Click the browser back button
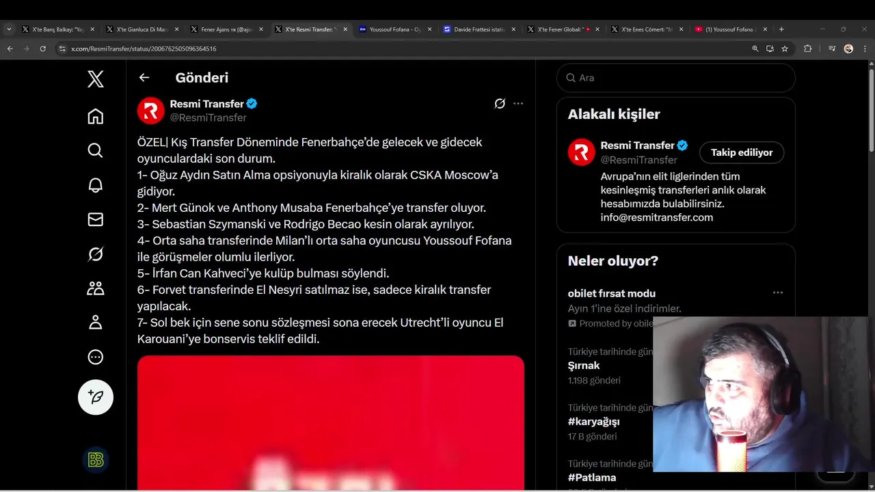875x492 pixels. [10, 49]
